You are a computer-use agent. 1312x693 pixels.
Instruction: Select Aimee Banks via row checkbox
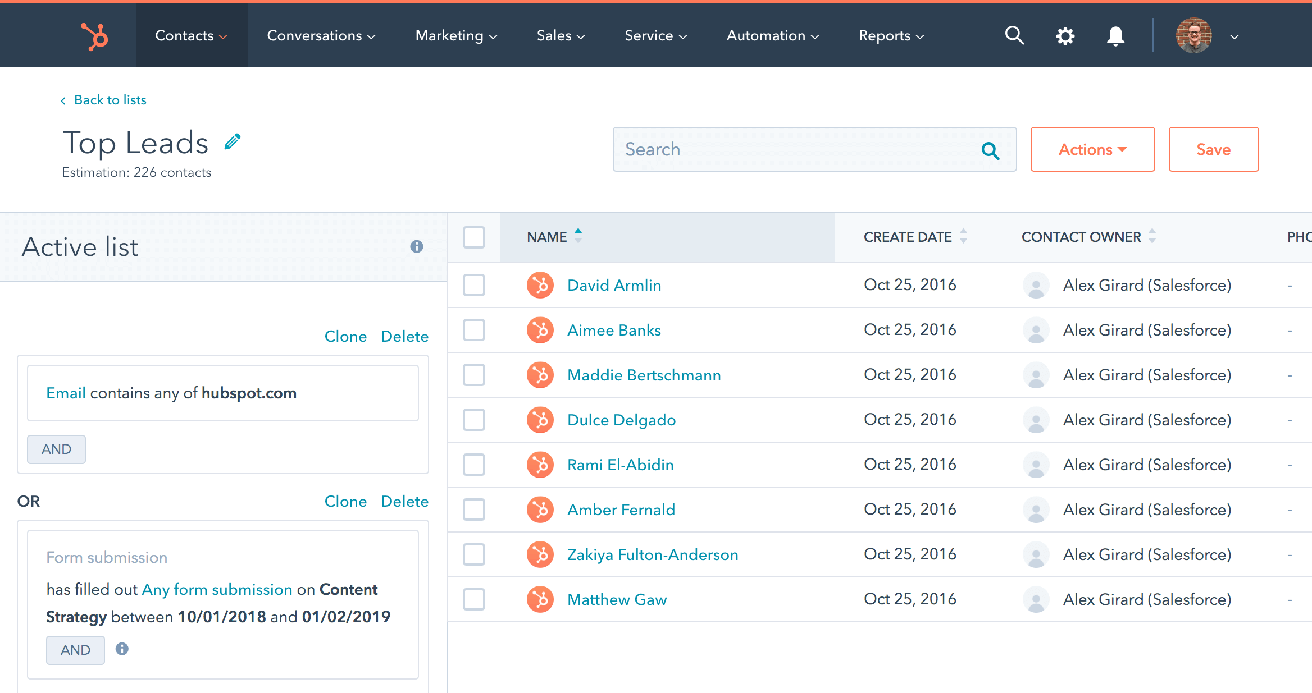click(x=474, y=330)
